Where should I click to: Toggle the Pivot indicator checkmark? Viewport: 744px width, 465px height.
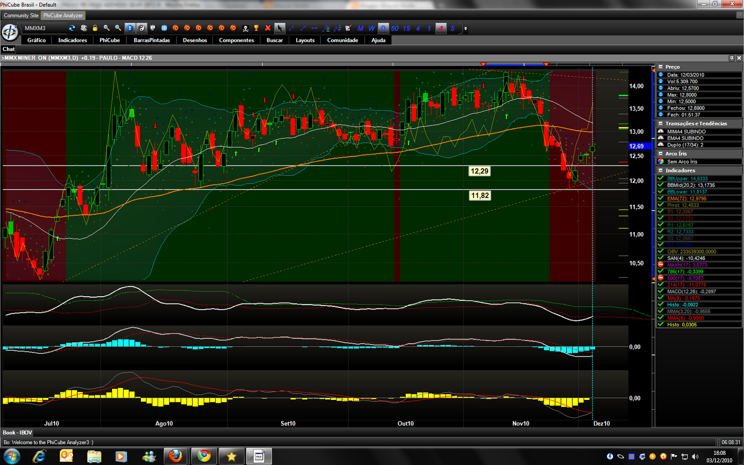[x=661, y=205]
